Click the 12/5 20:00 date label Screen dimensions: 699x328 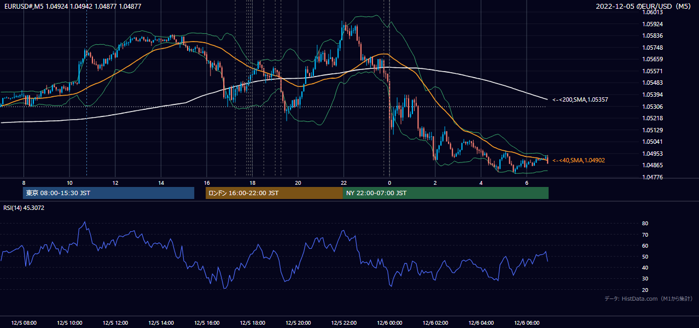point(298,323)
